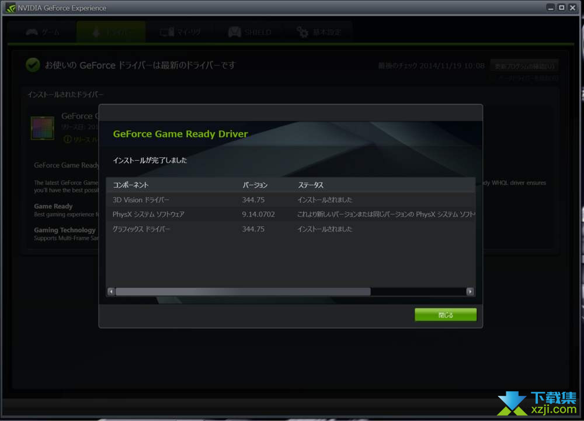Click the release highlights info icon

(x=67, y=140)
